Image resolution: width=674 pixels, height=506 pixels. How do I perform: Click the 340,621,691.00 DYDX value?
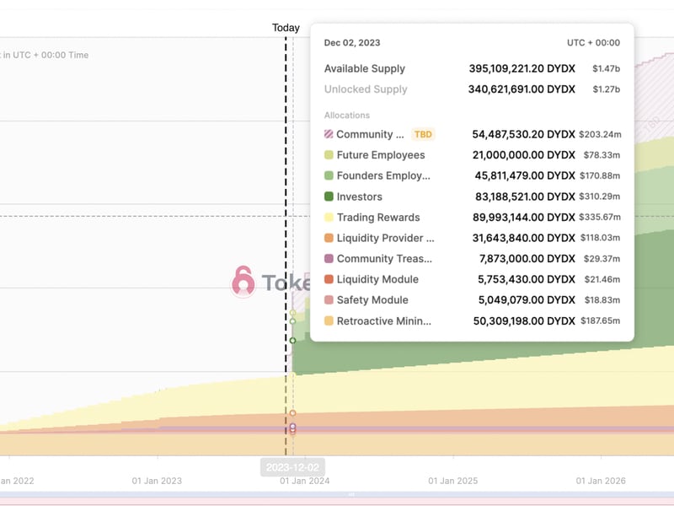tap(522, 89)
